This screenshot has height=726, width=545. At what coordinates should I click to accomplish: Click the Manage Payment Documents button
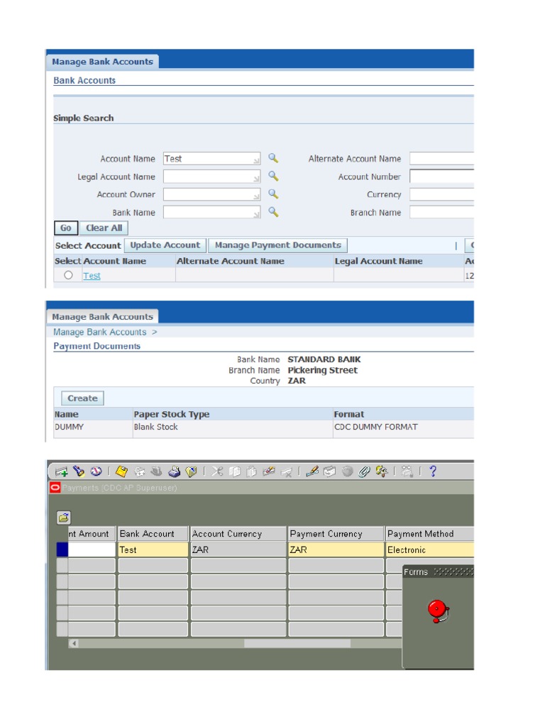(x=278, y=245)
